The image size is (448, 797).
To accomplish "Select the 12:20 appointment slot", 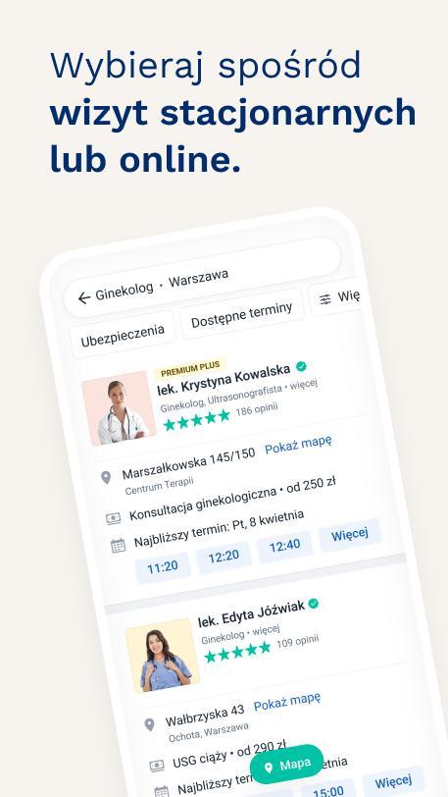I will 224,558.
